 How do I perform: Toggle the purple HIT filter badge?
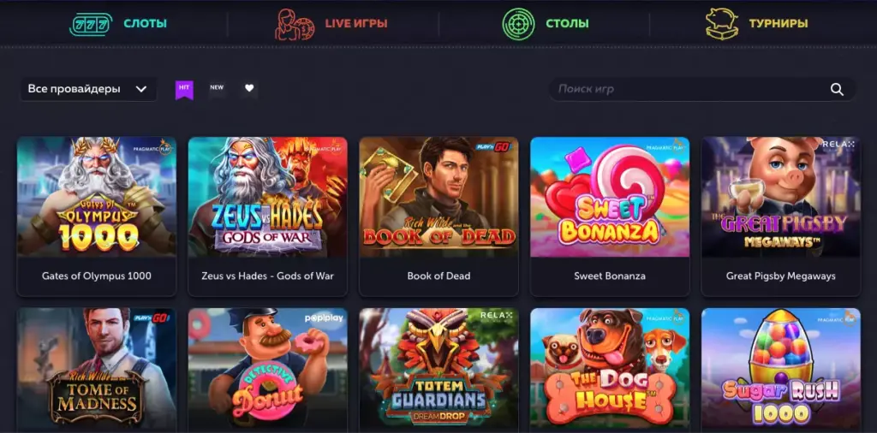click(185, 89)
